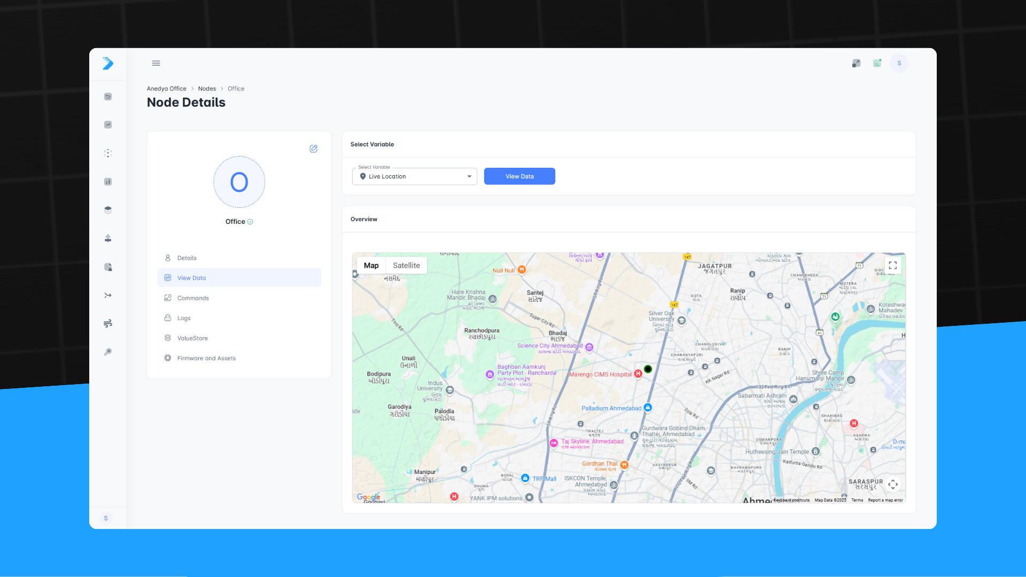
Task: Open the wind stream sidebar icon
Action: 108,324
